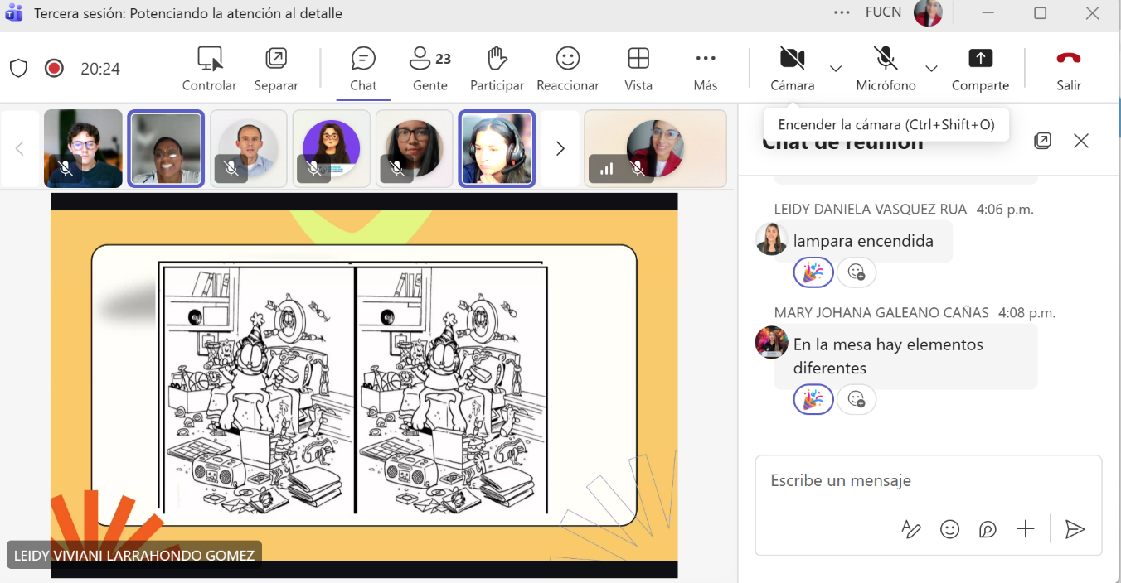The image size is (1121, 583).
Task: Select the purple-background avatar participant tile
Action: click(x=332, y=149)
